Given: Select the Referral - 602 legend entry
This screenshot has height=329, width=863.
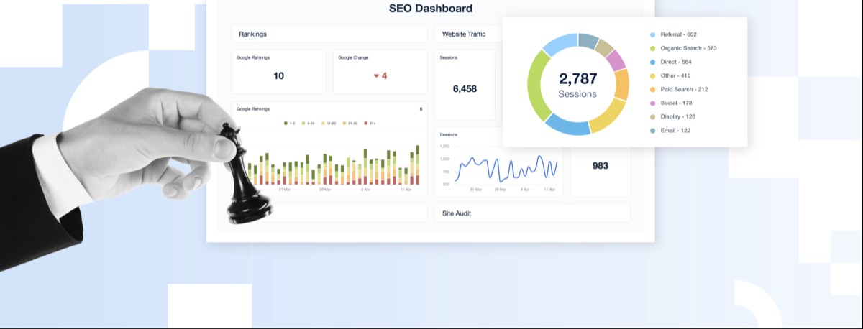Looking at the screenshot, I should pyautogui.click(x=673, y=34).
